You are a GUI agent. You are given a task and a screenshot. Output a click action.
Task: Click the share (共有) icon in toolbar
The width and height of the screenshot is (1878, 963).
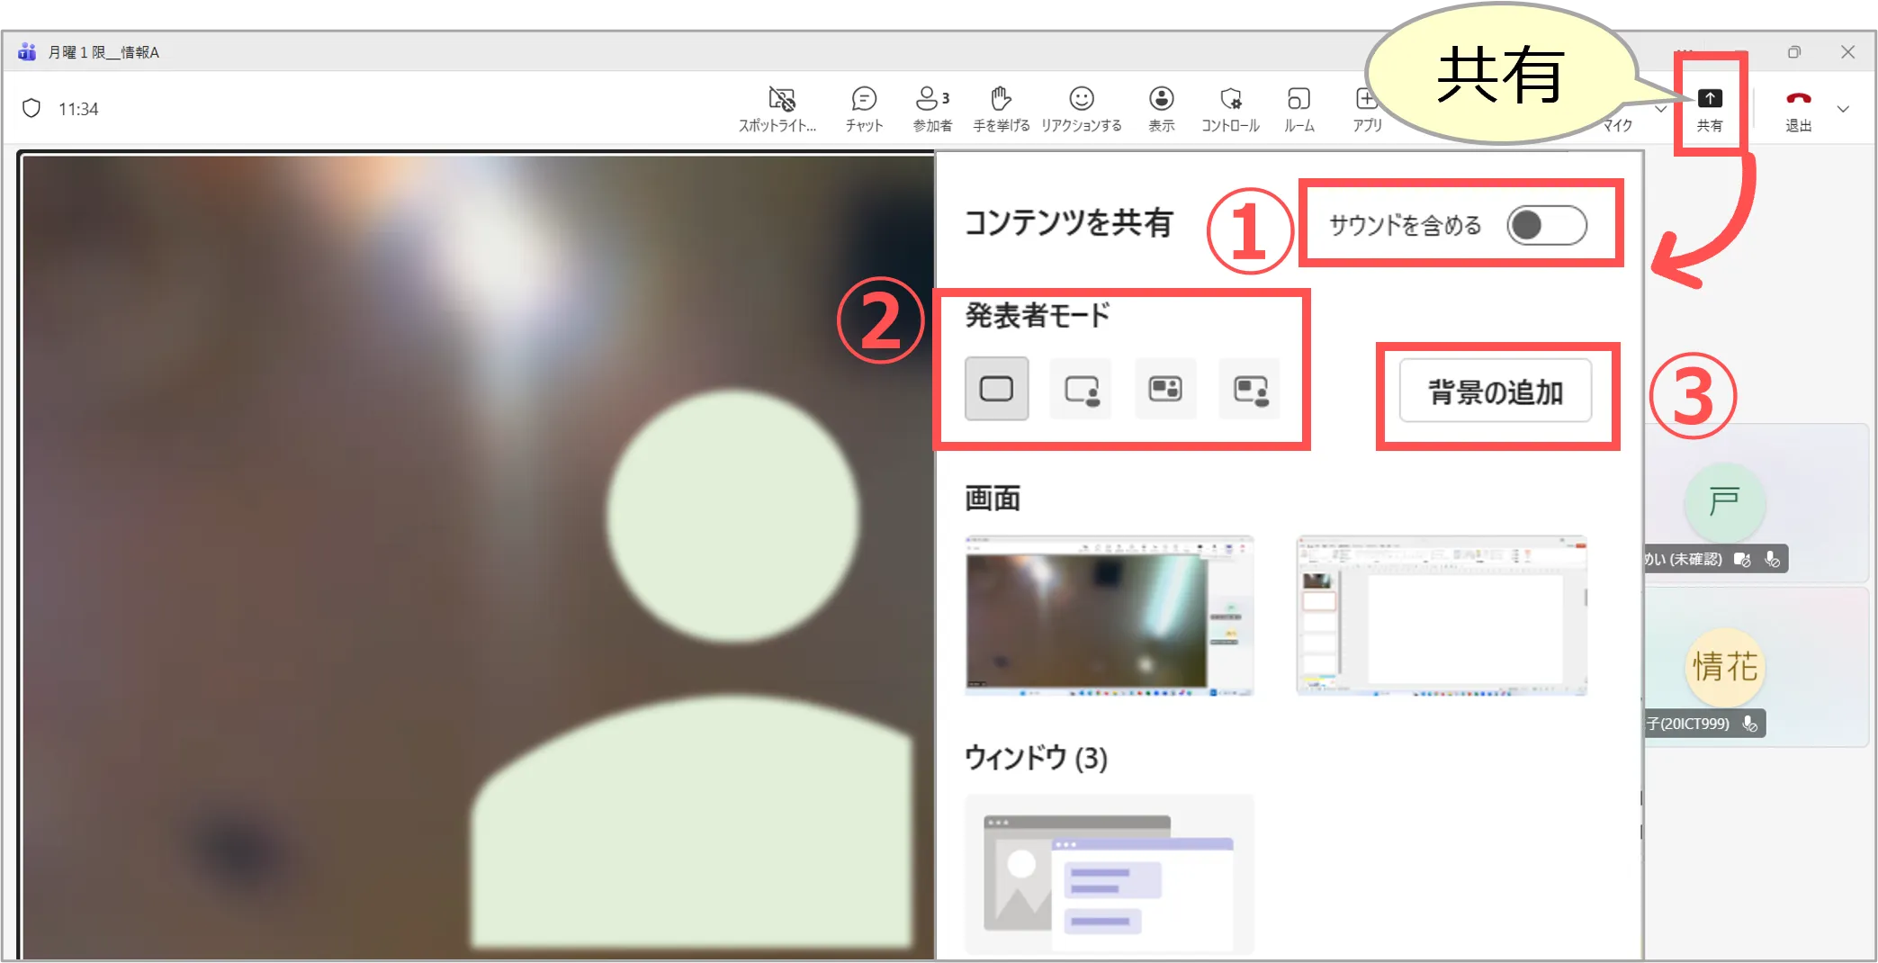click(x=1709, y=108)
